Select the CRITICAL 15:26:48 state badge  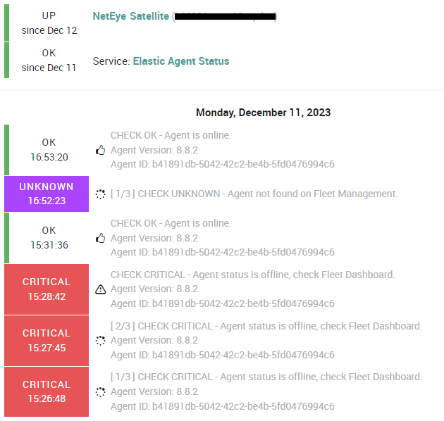(x=47, y=391)
